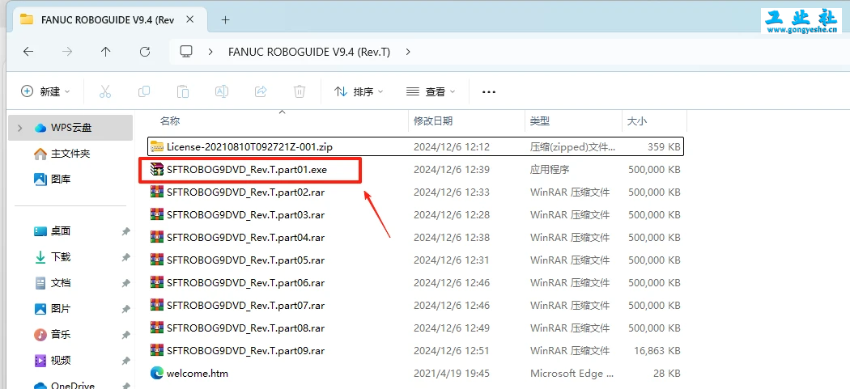Click the 桌面 desktop icon in sidebar
This screenshot has width=850, height=389.
coord(40,231)
